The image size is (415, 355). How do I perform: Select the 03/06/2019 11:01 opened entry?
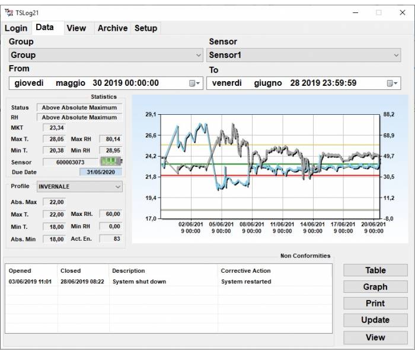(x=30, y=282)
